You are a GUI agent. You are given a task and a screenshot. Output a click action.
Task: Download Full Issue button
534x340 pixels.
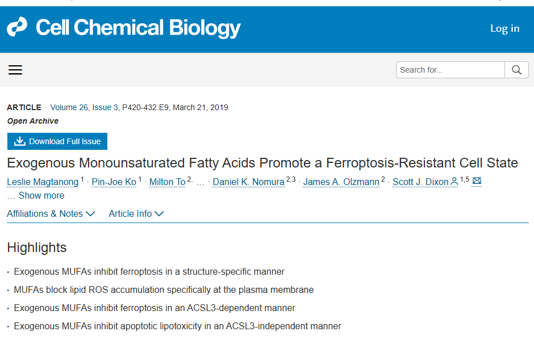[x=57, y=141]
